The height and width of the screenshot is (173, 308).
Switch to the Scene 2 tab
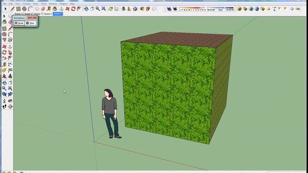[x=28, y=14]
